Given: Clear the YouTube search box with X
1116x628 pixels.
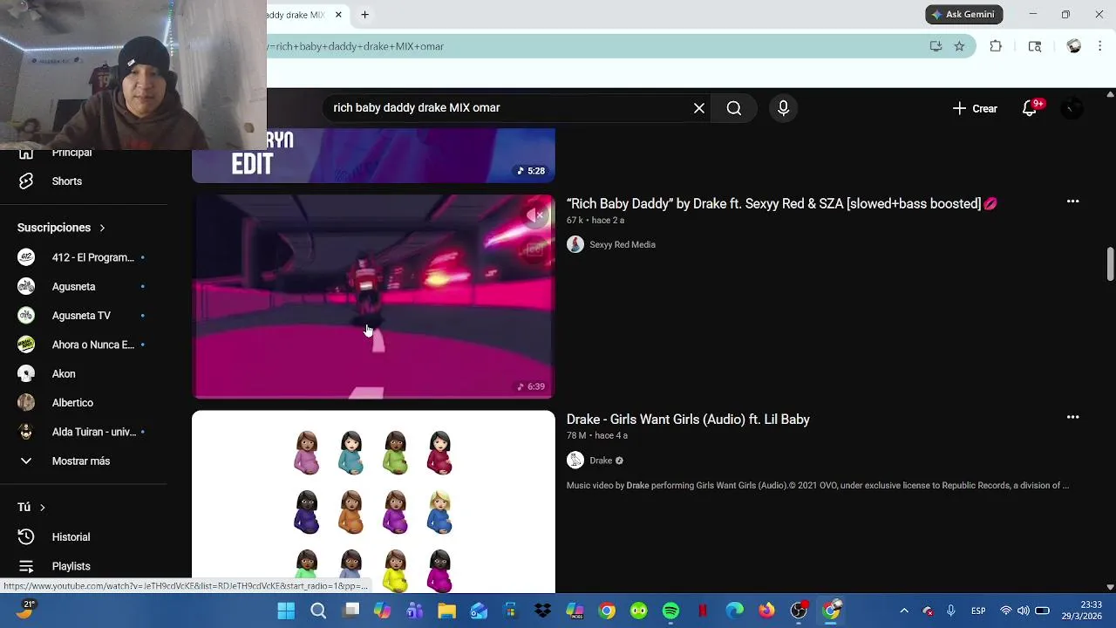Looking at the screenshot, I should click(x=699, y=108).
